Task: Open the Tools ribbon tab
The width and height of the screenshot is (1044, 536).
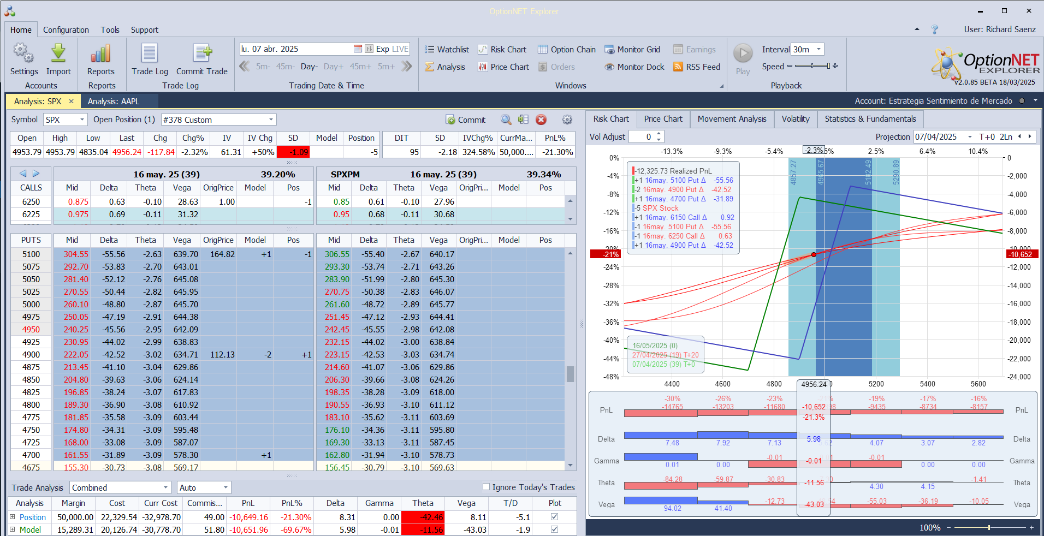Action: tap(110, 30)
